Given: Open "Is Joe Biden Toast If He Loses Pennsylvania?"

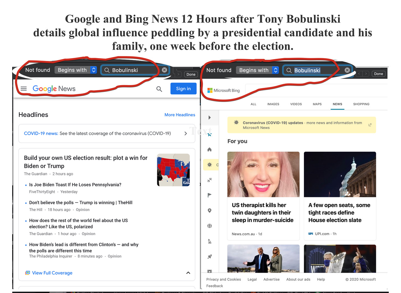Looking at the screenshot, I should pos(75,185).
